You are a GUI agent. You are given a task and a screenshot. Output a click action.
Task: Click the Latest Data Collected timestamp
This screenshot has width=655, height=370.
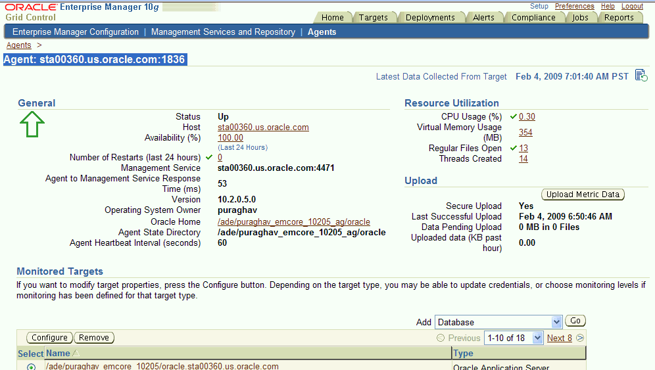572,76
